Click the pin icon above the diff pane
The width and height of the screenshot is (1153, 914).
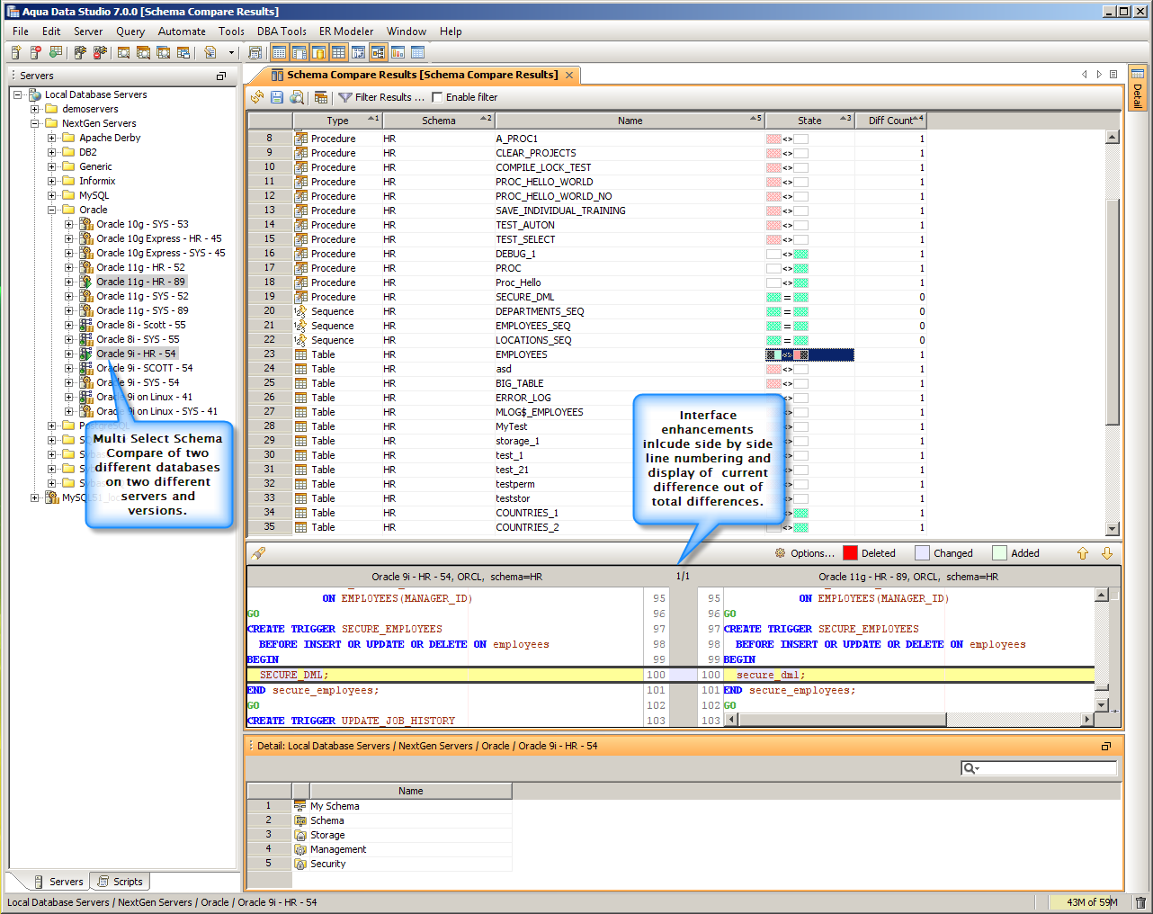point(259,553)
